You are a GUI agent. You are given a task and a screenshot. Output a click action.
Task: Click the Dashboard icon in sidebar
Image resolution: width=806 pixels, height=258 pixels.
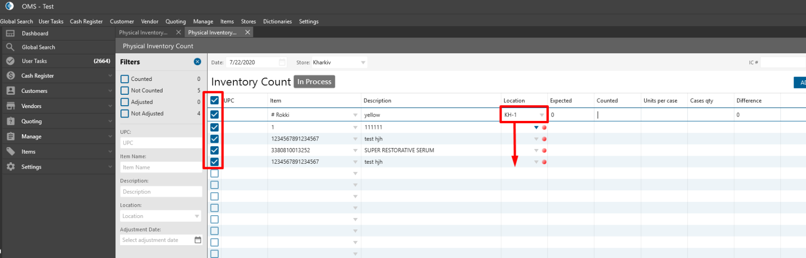(10, 33)
